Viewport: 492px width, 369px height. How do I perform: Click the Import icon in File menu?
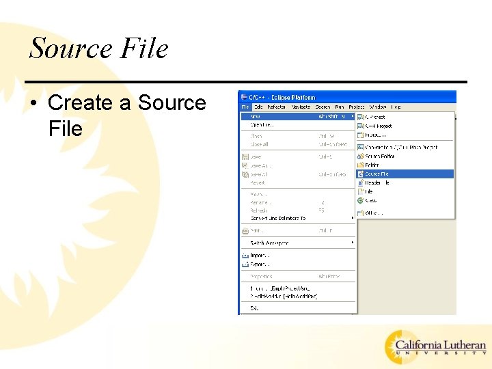point(245,256)
